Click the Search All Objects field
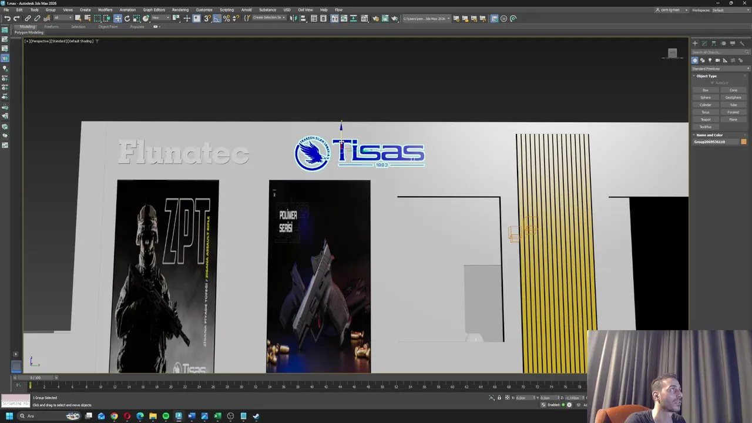The height and width of the screenshot is (423, 752). pyautogui.click(x=720, y=52)
